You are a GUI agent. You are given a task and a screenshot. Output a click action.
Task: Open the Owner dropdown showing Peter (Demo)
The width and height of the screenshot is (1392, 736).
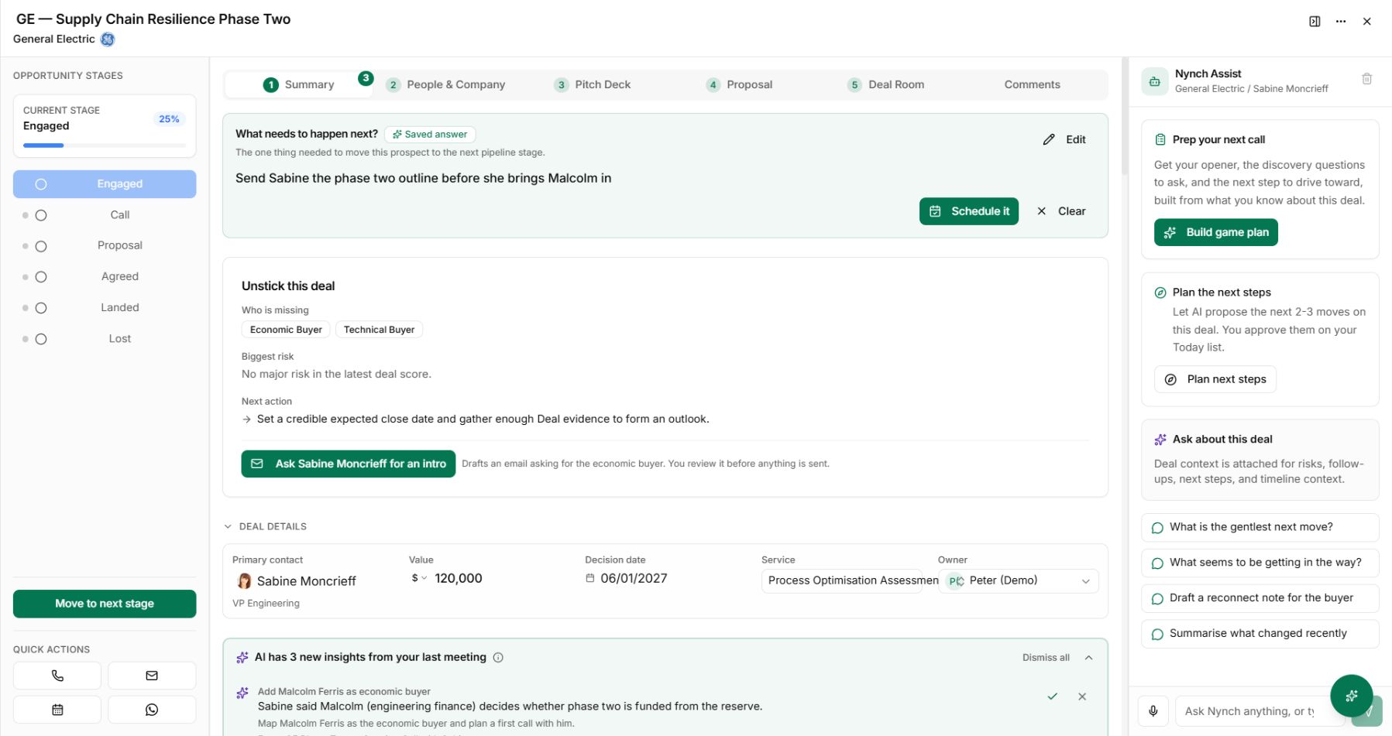click(x=1018, y=580)
